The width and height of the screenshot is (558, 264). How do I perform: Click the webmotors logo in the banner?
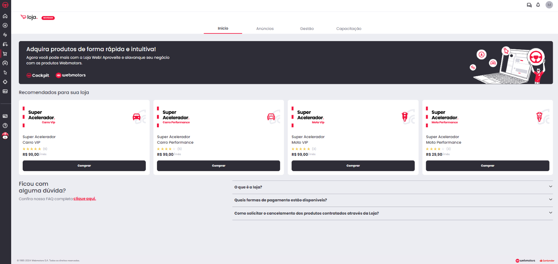[71, 75]
